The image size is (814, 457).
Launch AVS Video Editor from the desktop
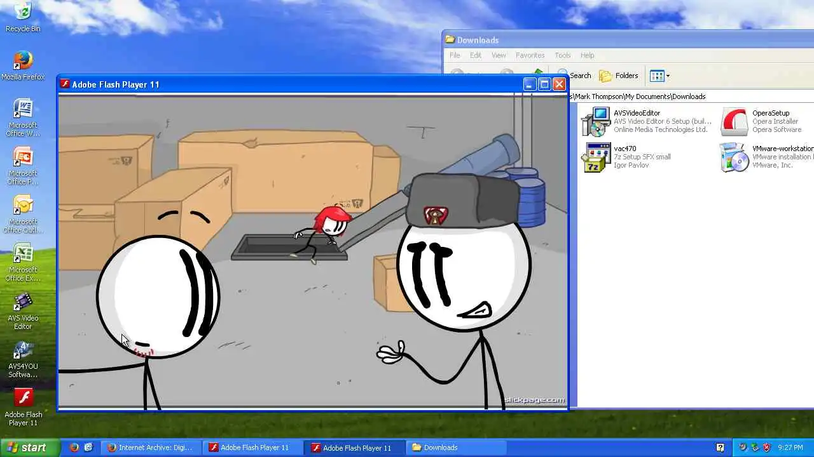point(23,311)
